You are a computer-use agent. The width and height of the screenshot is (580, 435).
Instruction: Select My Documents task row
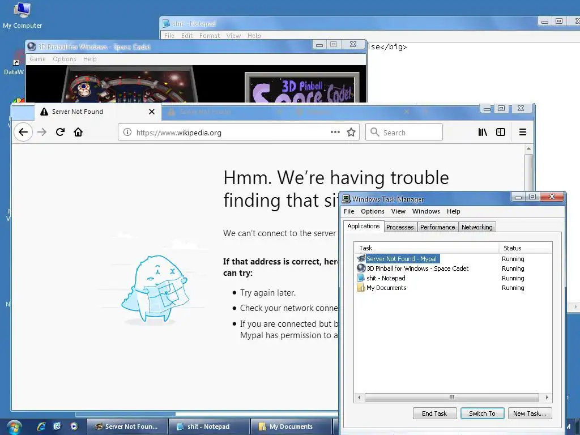(x=454, y=287)
